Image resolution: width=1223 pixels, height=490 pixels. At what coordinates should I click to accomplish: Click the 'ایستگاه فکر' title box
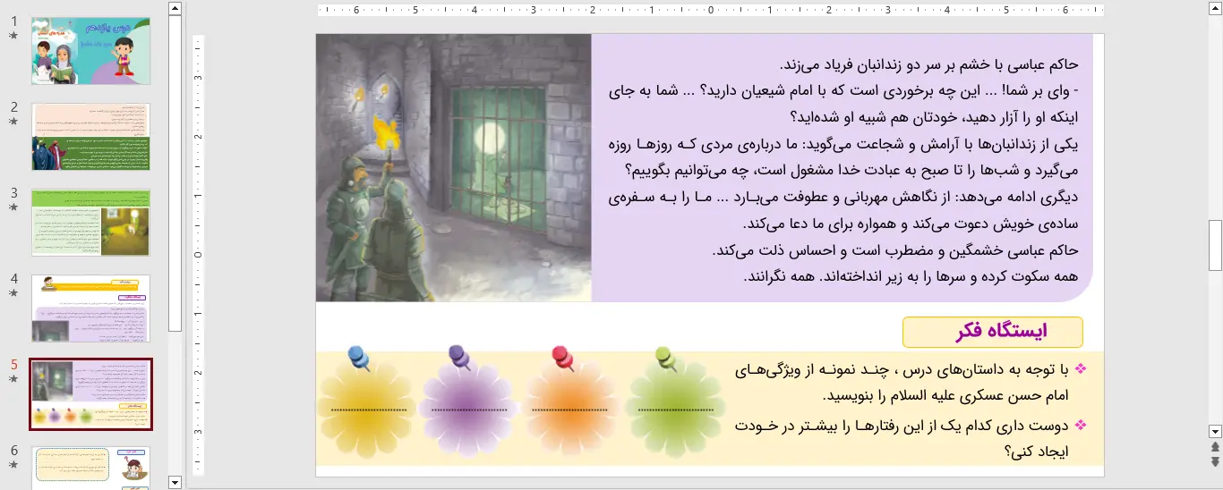[x=992, y=332]
